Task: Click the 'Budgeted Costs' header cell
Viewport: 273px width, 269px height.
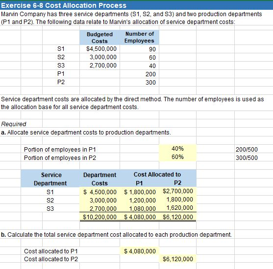Action: point(99,38)
